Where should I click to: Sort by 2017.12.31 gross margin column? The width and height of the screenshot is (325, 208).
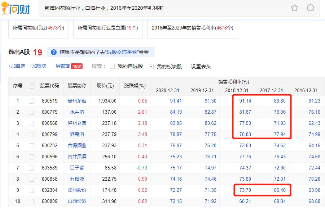tap(271, 91)
